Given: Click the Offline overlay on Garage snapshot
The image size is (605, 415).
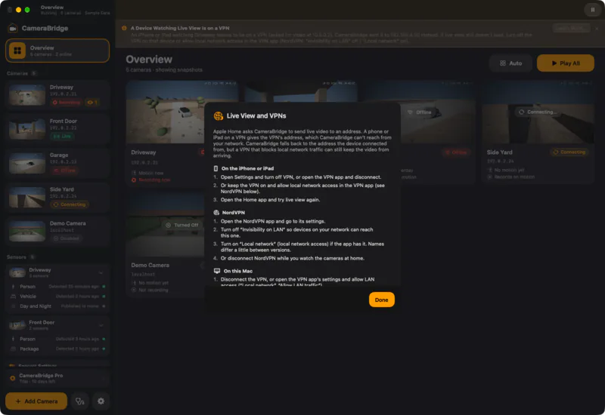Looking at the screenshot, I should [x=420, y=112].
